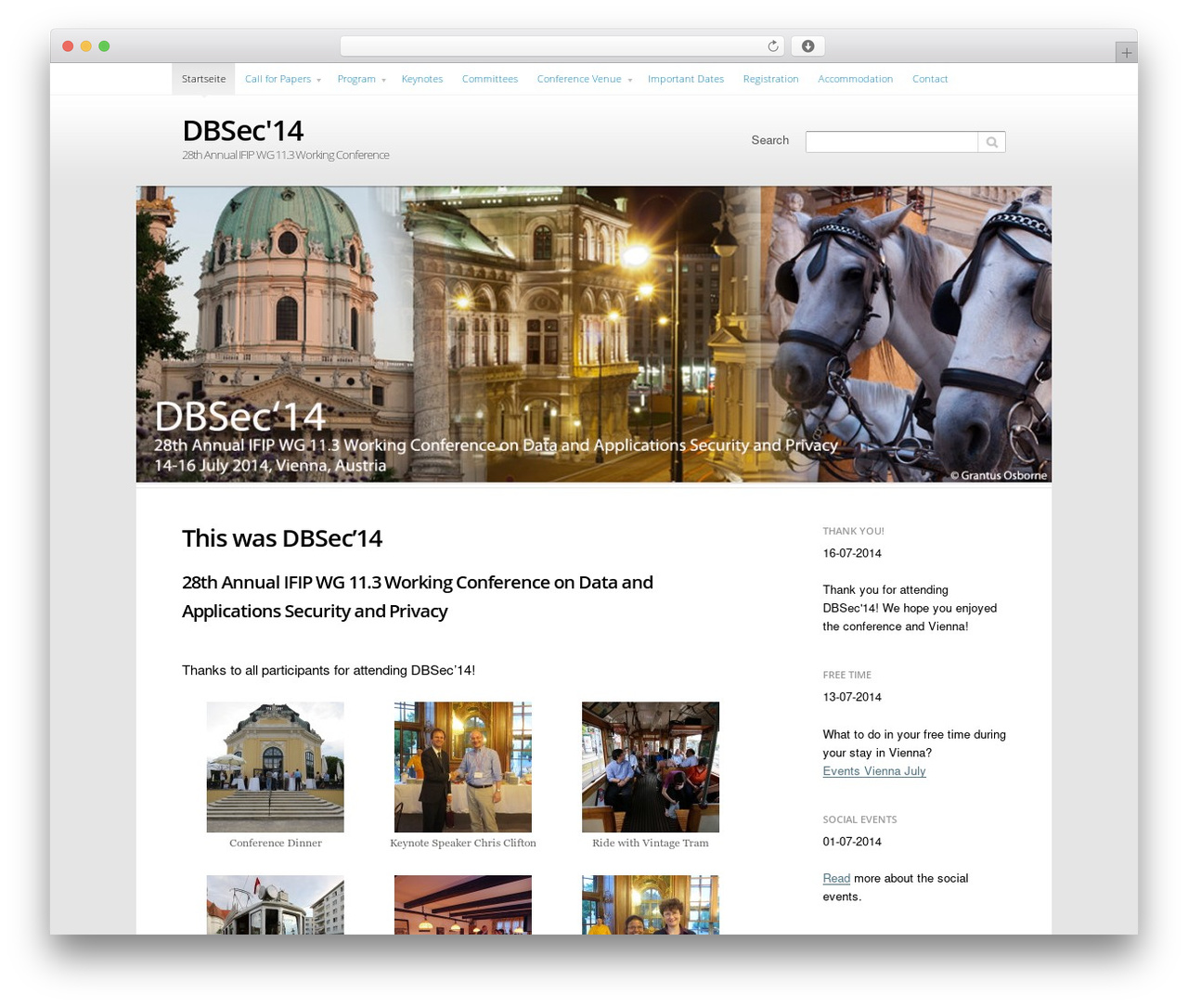
Task: Open the Registration page
Action: click(x=770, y=79)
